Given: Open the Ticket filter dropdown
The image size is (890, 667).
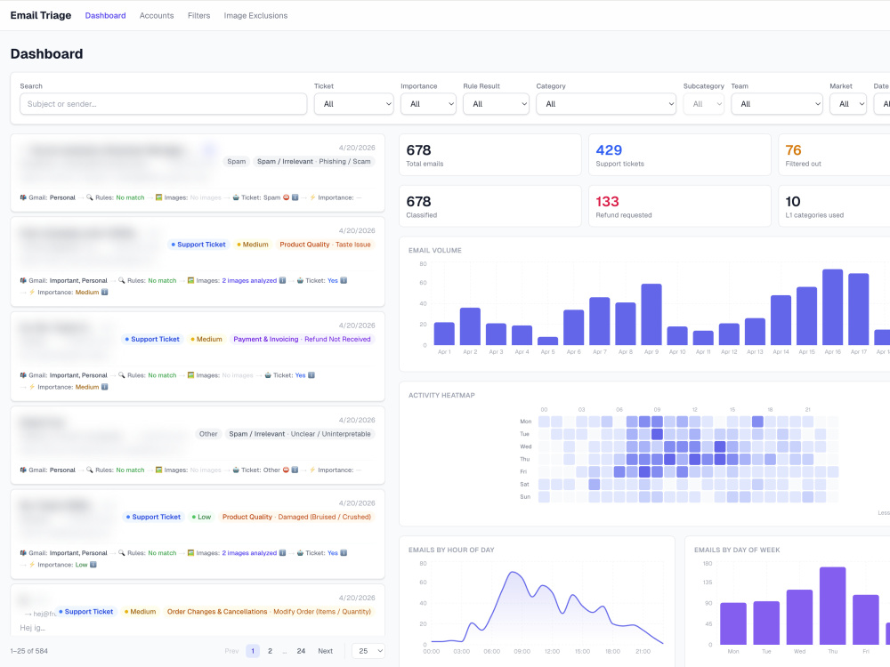Looking at the screenshot, I should click(353, 104).
